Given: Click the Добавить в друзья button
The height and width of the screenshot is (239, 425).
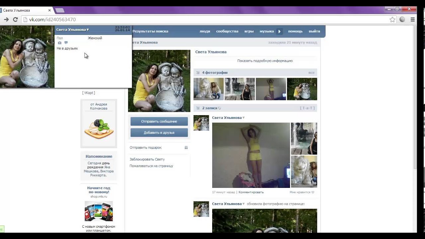Looking at the screenshot, I should click(159, 133).
